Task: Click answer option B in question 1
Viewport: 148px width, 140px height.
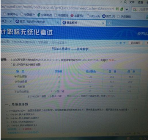Action: click(22, 118)
